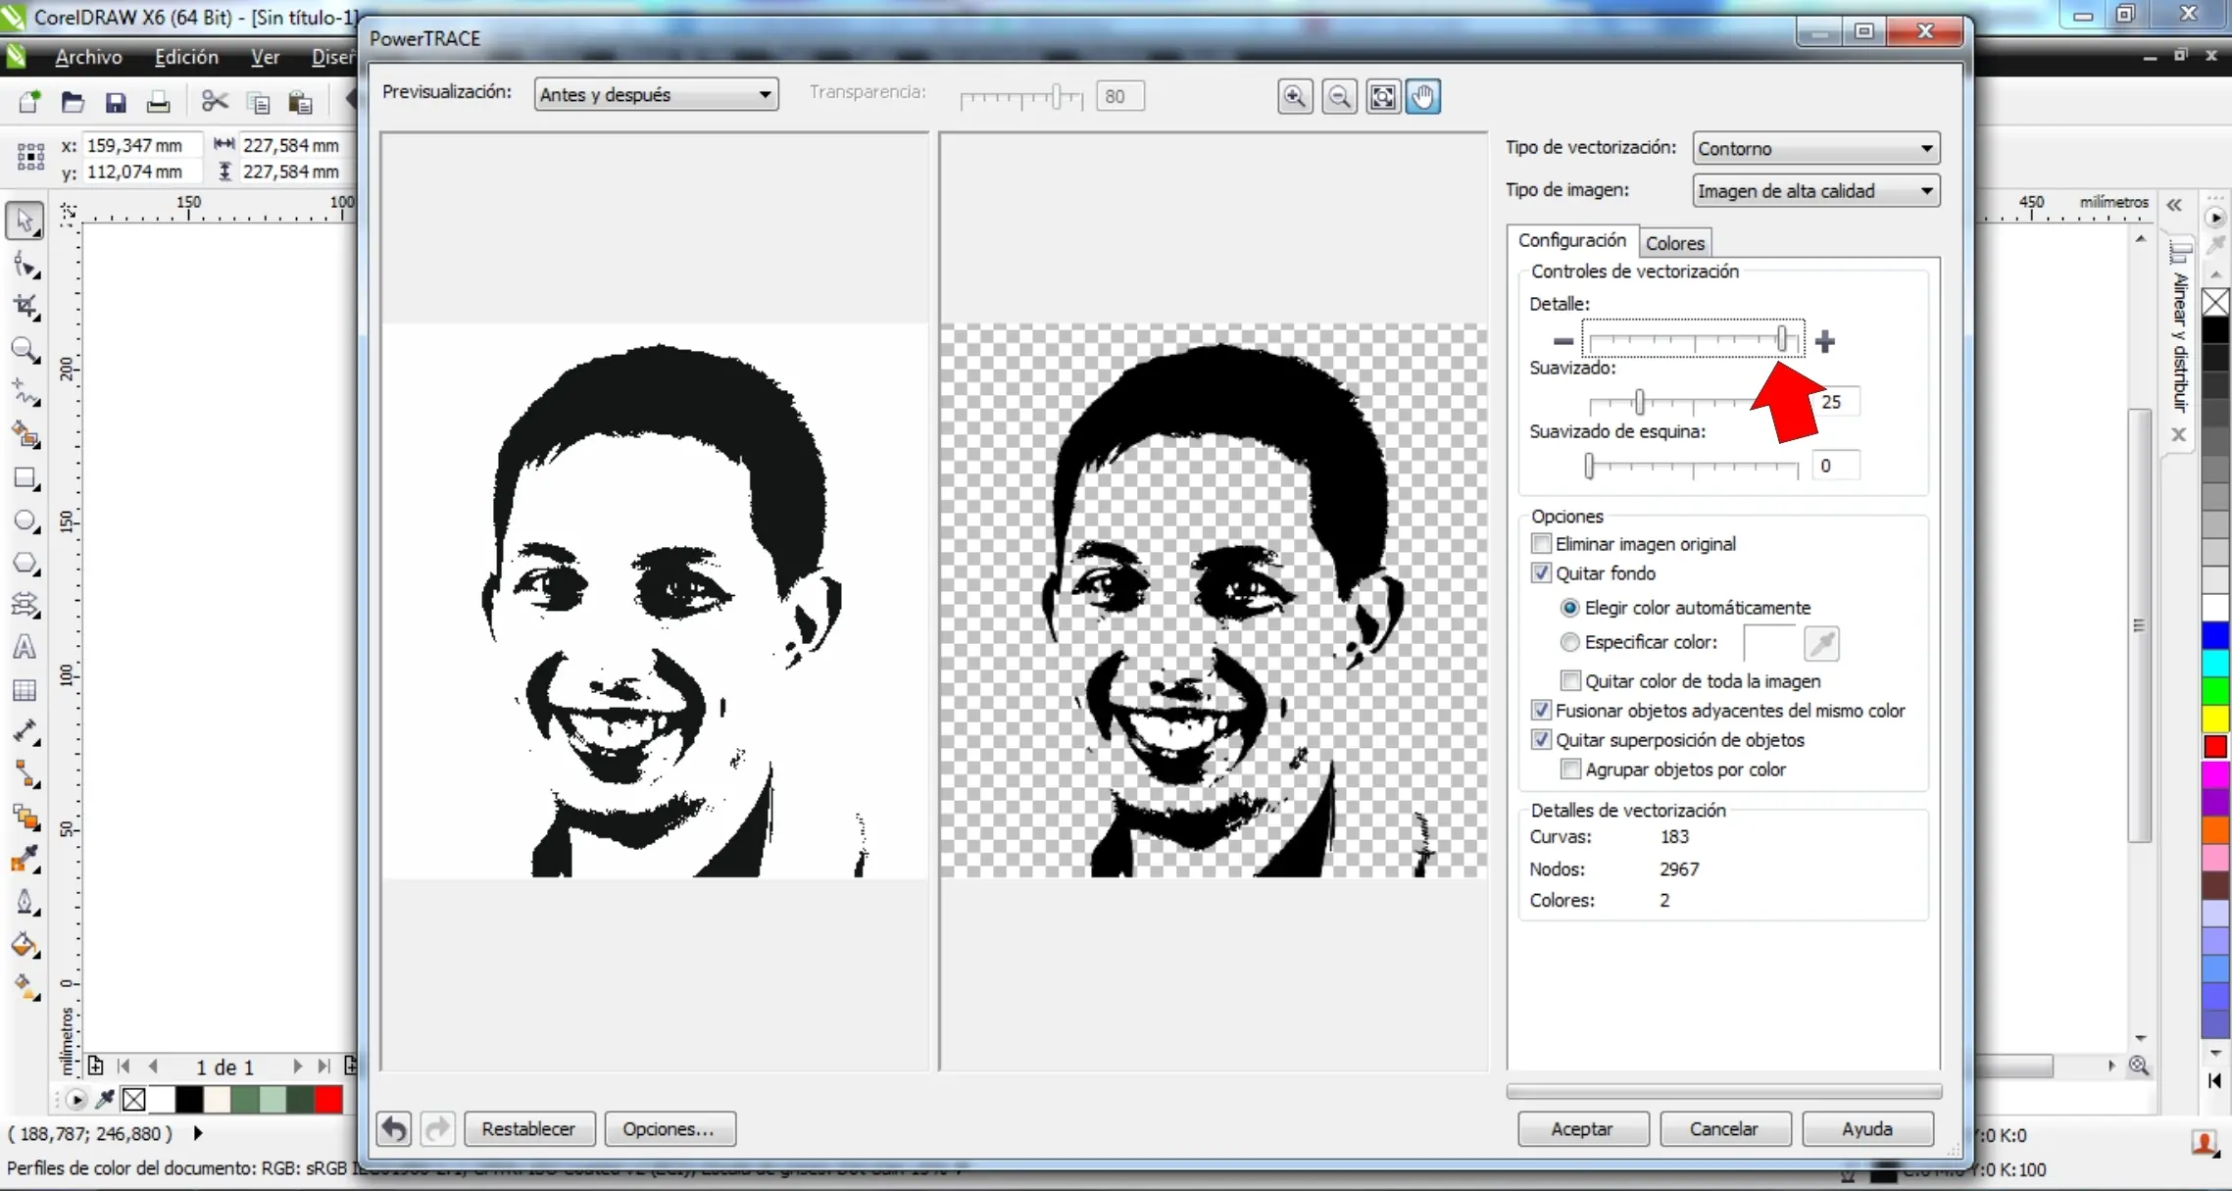Select the Pick tool in CorelDRAW toolbox

(x=25, y=221)
